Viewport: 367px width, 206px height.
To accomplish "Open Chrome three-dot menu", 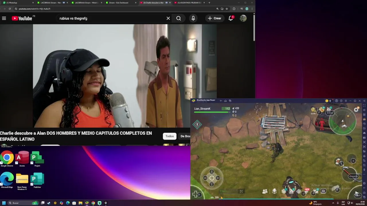I will coord(252,9).
